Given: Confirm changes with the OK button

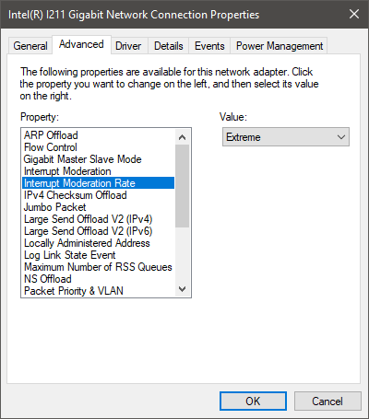Looking at the screenshot, I should pos(253,401).
